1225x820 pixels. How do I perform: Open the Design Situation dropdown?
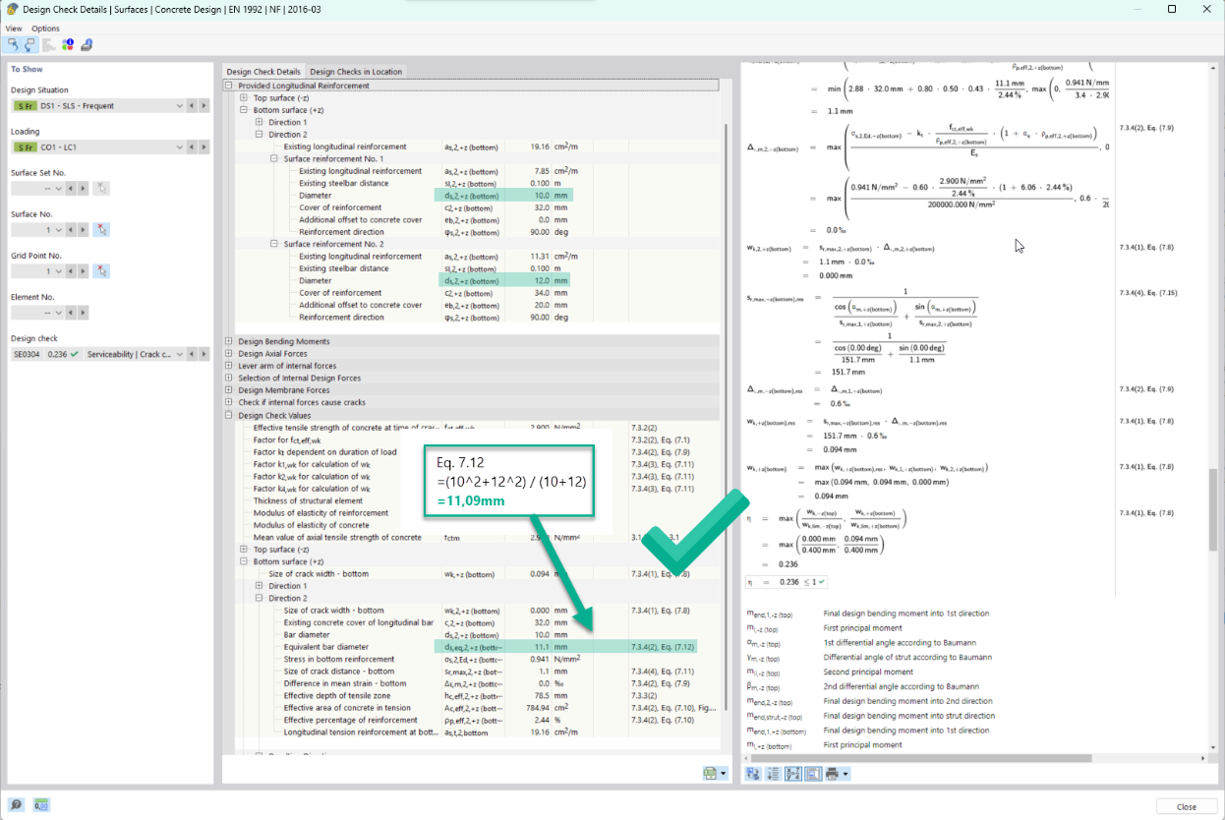pyautogui.click(x=179, y=105)
